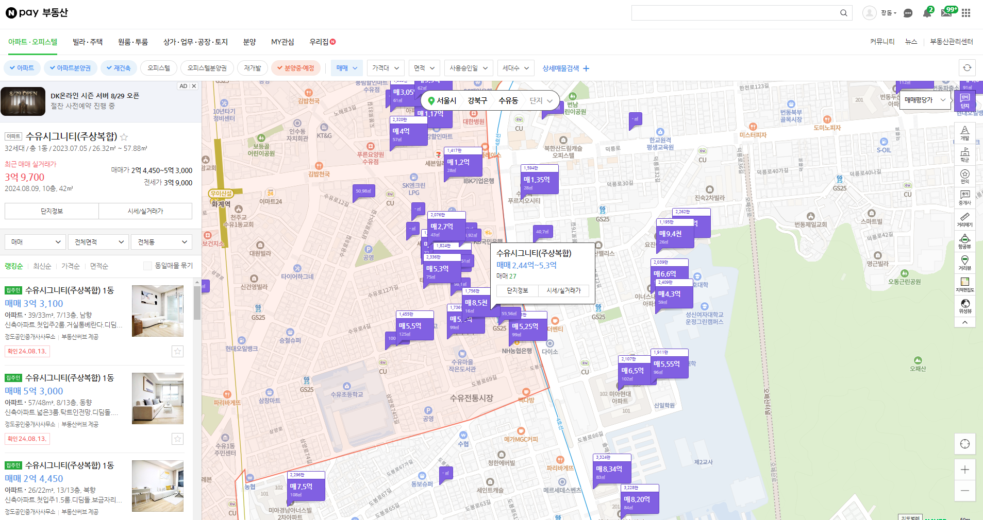This screenshot has height=520, width=983.
Task: Open the 세대수 dropdown
Action: (515, 68)
